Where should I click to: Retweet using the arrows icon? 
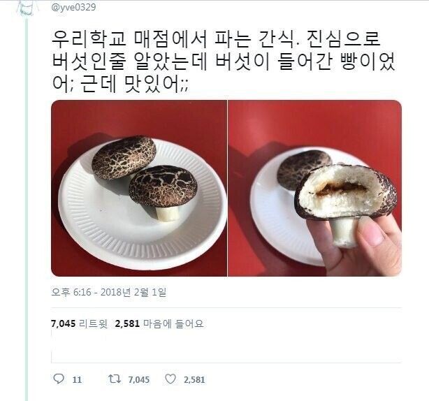coord(115,379)
